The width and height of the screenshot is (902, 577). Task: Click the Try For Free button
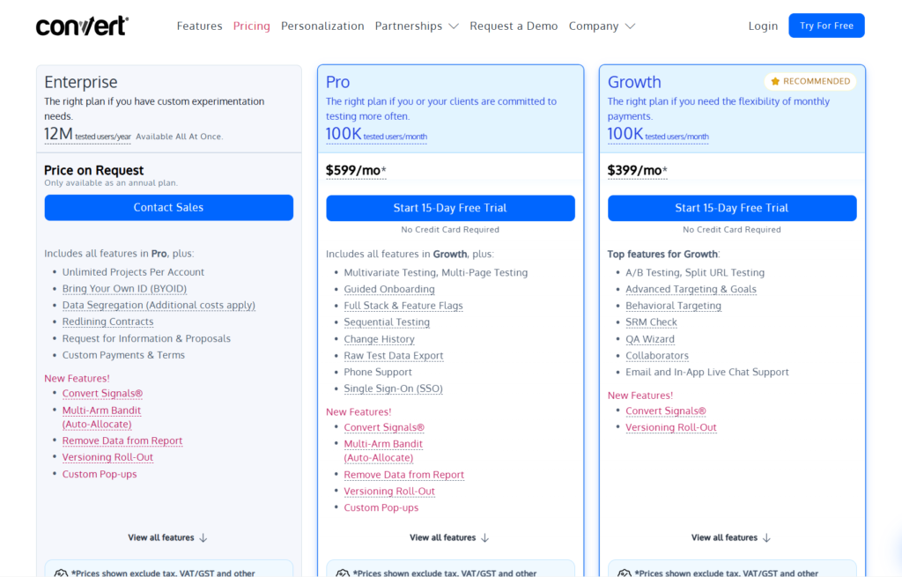(x=826, y=26)
